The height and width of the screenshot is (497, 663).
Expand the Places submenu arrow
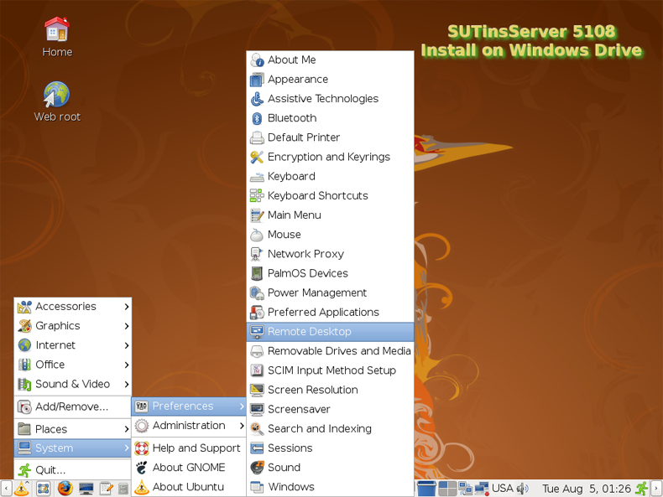127,429
